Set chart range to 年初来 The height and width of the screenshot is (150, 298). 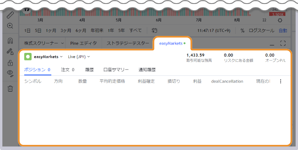97,31
